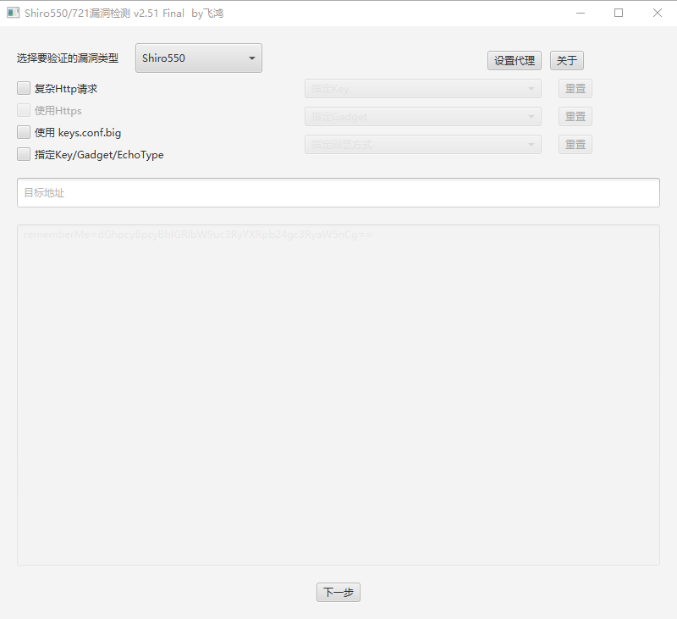Focus the 目标地址 input field
Viewport: 677px width, 619px height.
click(x=338, y=193)
